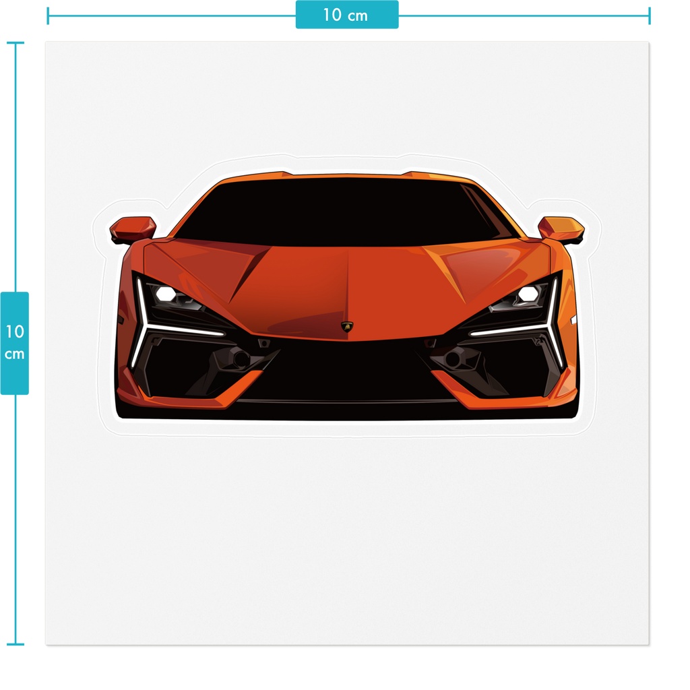
Task: Click the shield emblem on the car hood
Action: [347, 327]
